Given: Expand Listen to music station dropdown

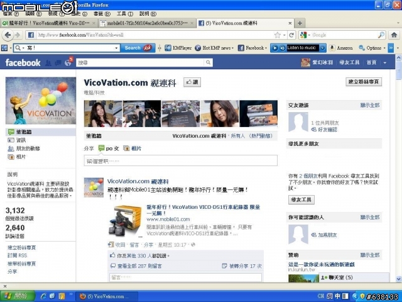Looking at the screenshot, I should click(323, 48).
